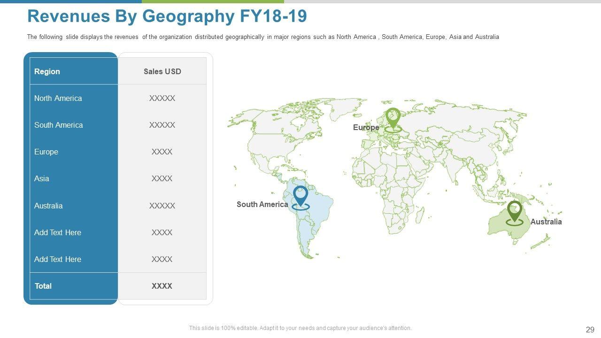Click the Europe map pin icon
This screenshot has width=601, height=338.
pyautogui.click(x=393, y=118)
